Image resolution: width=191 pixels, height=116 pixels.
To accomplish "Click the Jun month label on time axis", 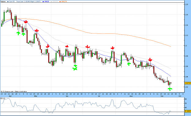I will point(67,96).
